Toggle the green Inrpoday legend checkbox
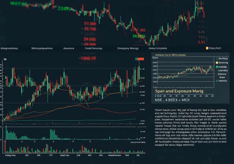The width and height of the screenshot is (234, 164). (217, 67)
